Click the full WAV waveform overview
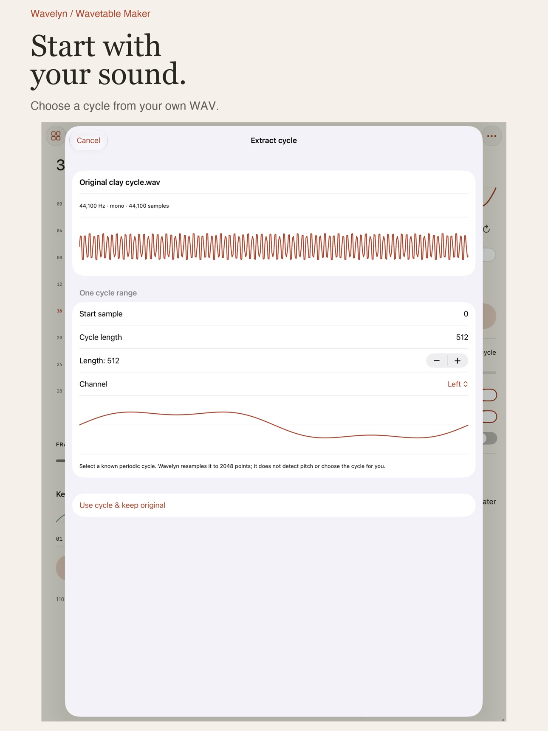This screenshot has height=731, width=548. pos(274,246)
